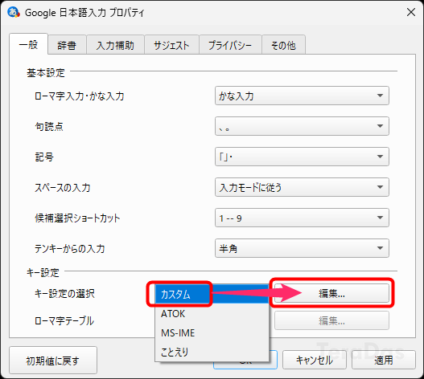
Task: Click the ローマ字テーブル label
Action: (x=64, y=321)
